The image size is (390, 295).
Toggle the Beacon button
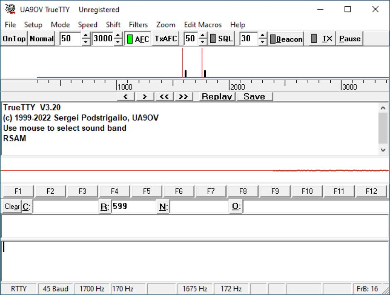click(286, 39)
